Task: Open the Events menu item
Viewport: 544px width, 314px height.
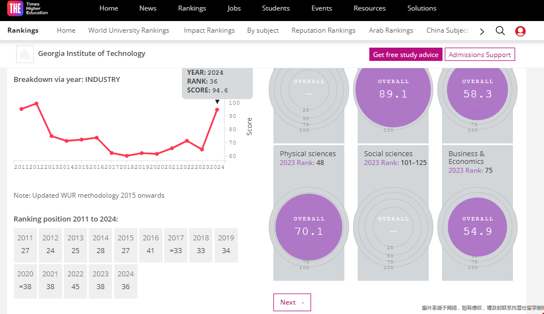Action: click(322, 8)
